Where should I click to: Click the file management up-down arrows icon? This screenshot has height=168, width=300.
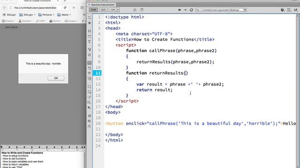[x=296, y=10]
